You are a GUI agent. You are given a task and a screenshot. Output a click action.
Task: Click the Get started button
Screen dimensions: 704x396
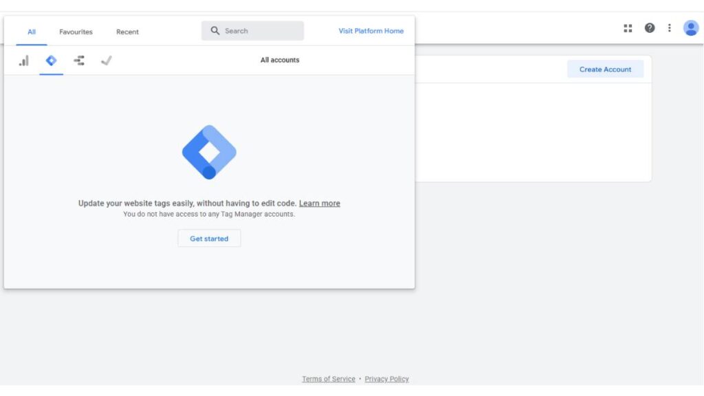pyautogui.click(x=209, y=239)
